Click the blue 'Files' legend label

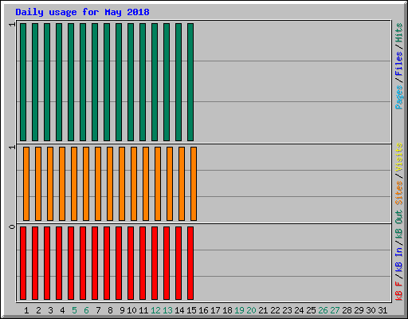click(398, 64)
